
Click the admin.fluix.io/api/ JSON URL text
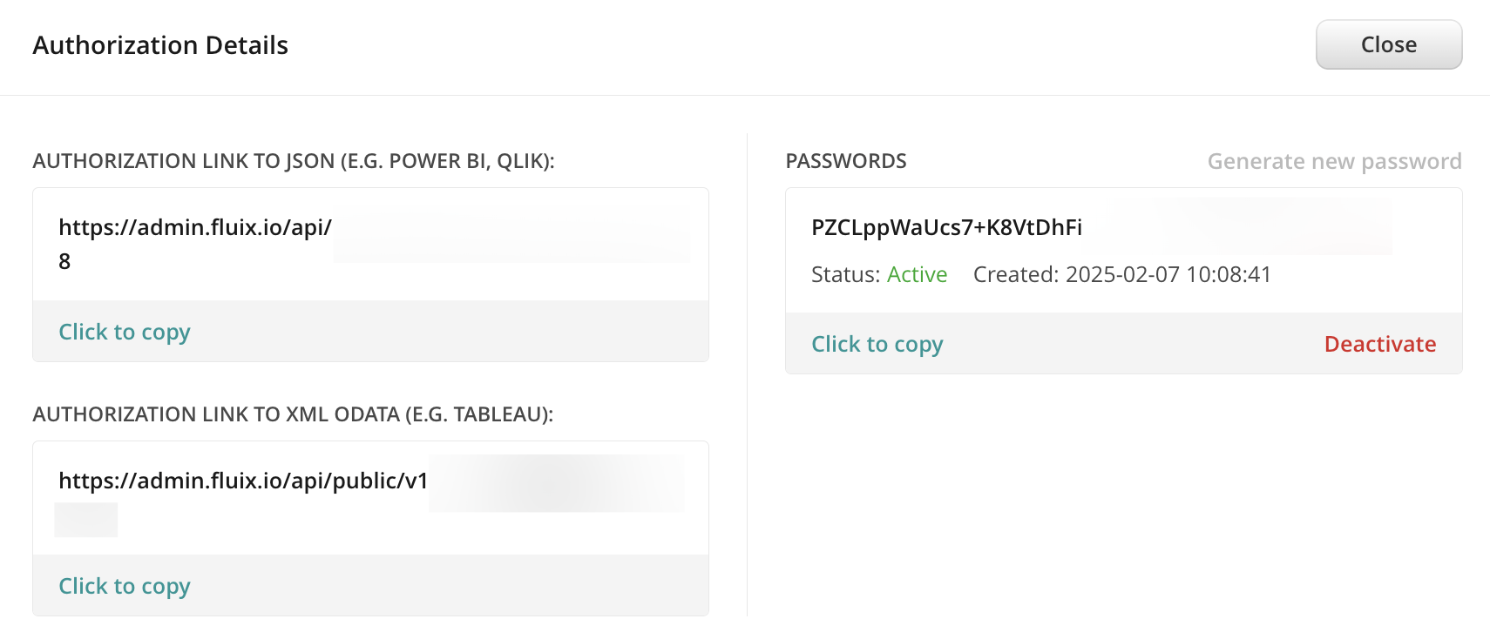195,227
